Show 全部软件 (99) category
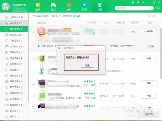Screen dimensions: 162x121 click(14, 17)
